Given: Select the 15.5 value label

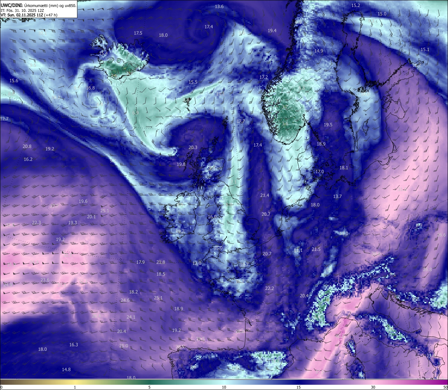Looking at the screenshot, I should tap(193, 82).
